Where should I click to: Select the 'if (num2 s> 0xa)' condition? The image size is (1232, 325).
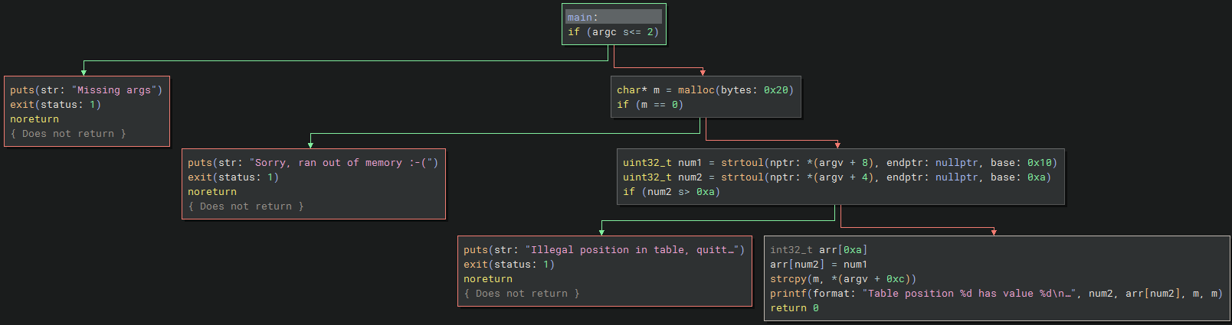tap(671, 192)
